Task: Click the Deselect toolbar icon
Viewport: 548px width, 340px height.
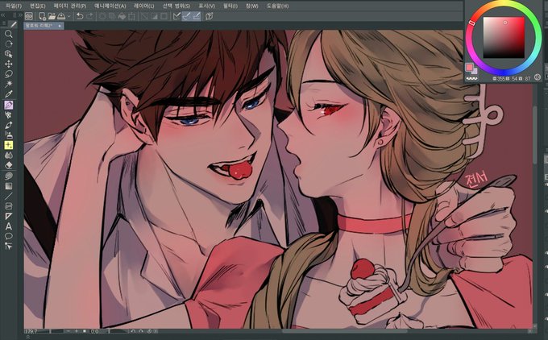Action: (144, 16)
